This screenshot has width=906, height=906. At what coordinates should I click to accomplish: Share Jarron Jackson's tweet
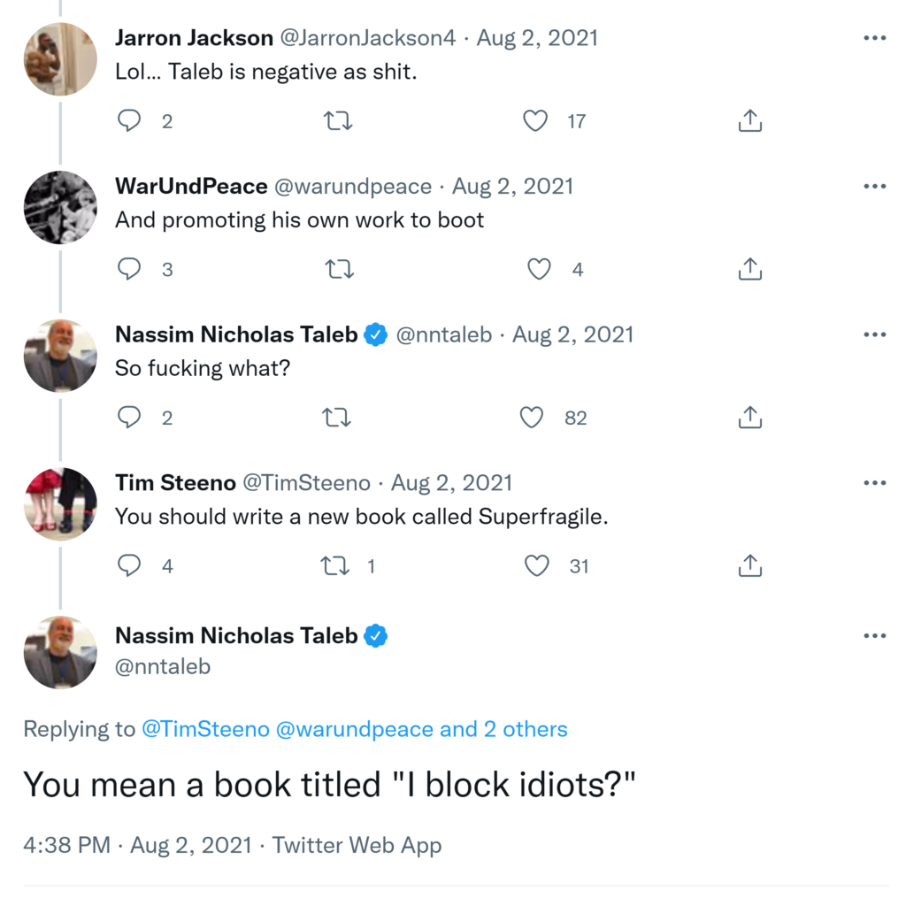click(749, 121)
